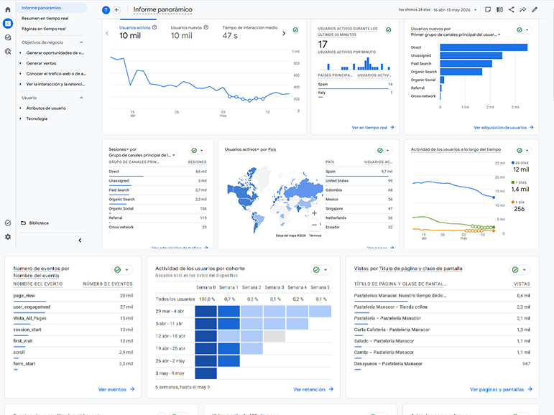
Task: Click the 7 DÍAS green legend marker
Action: (512, 182)
